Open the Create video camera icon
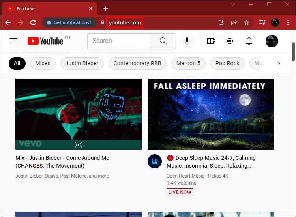The height and width of the screenshot is (217, 296). pyautogui.click(x=211, y=41)
